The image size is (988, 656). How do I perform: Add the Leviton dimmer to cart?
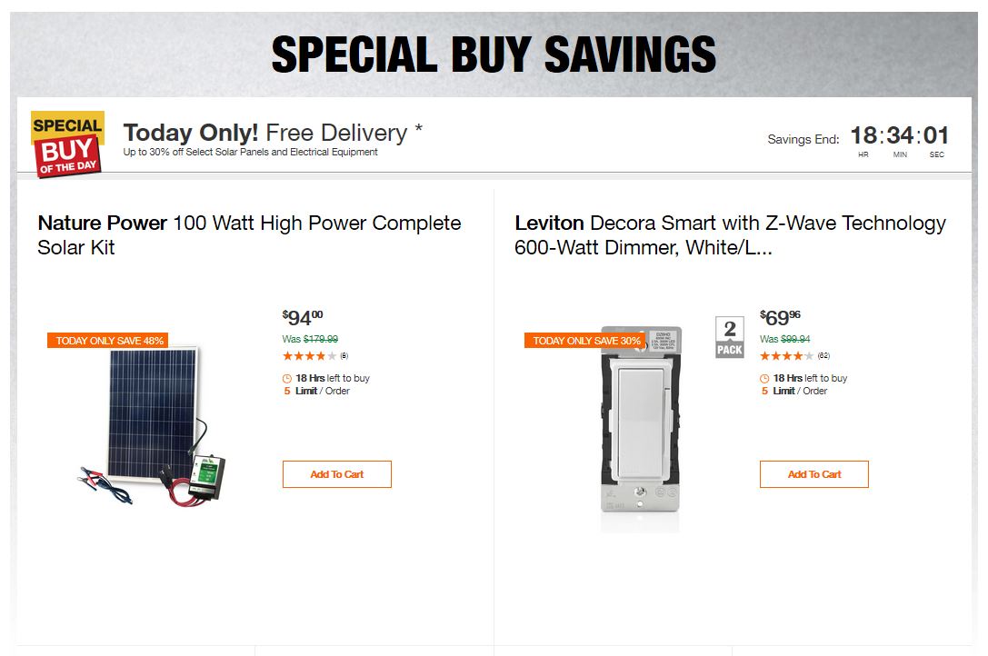pyautogui.click(x=814, y=474)
